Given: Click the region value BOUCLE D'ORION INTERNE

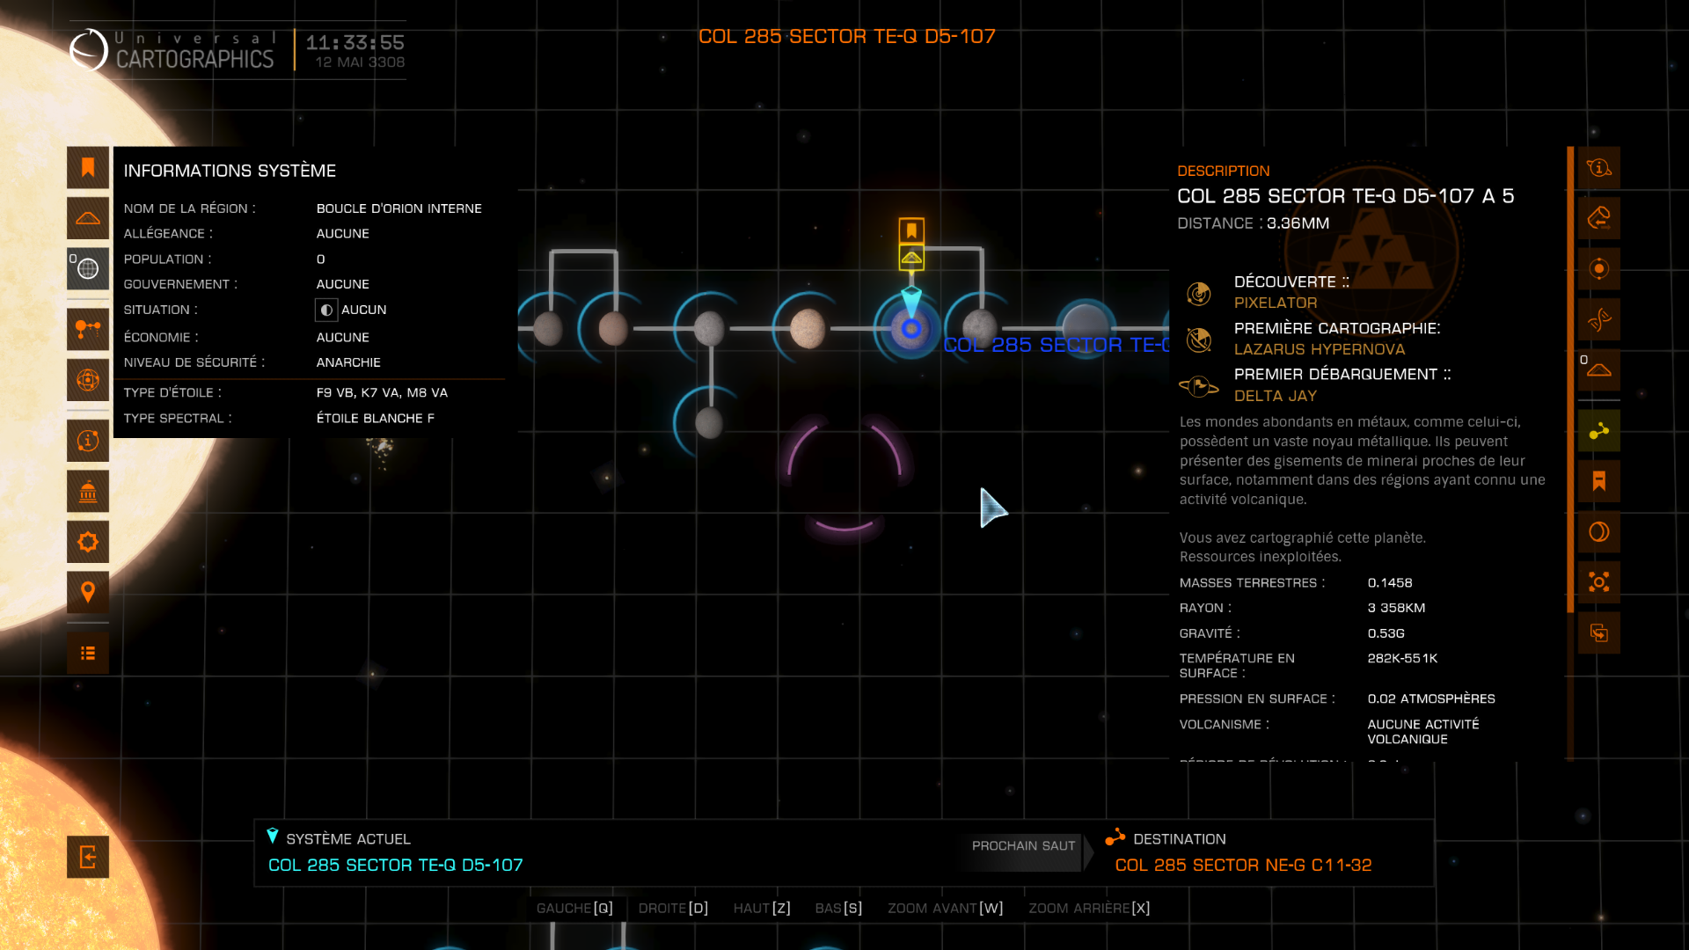Looking at the screenshot, I should 398,208.
